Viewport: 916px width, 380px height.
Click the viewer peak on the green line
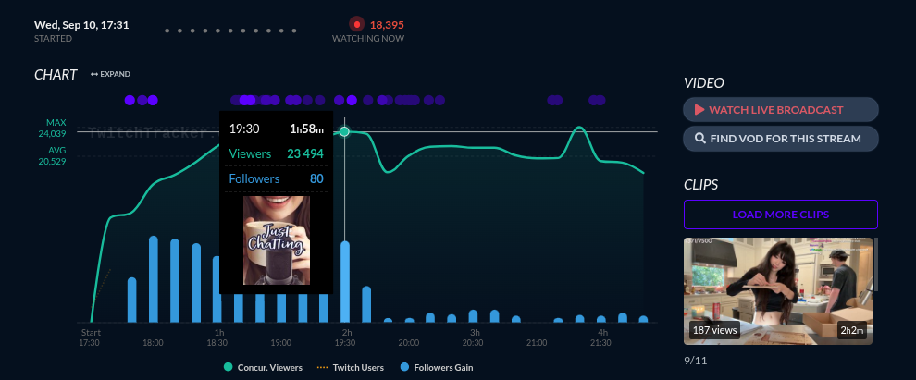tap(579, 128)
